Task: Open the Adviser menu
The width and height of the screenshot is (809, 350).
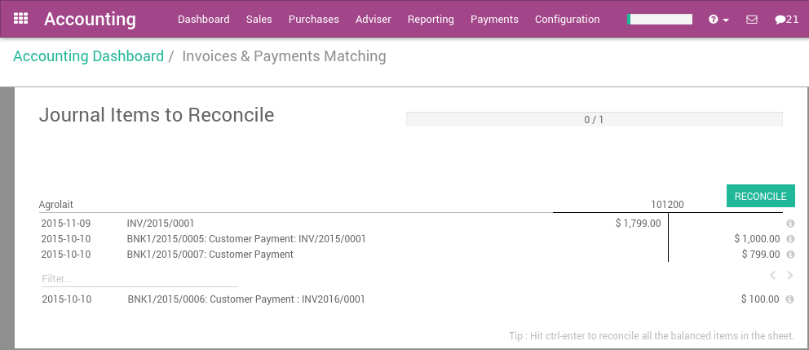Action: pos(374,20)
